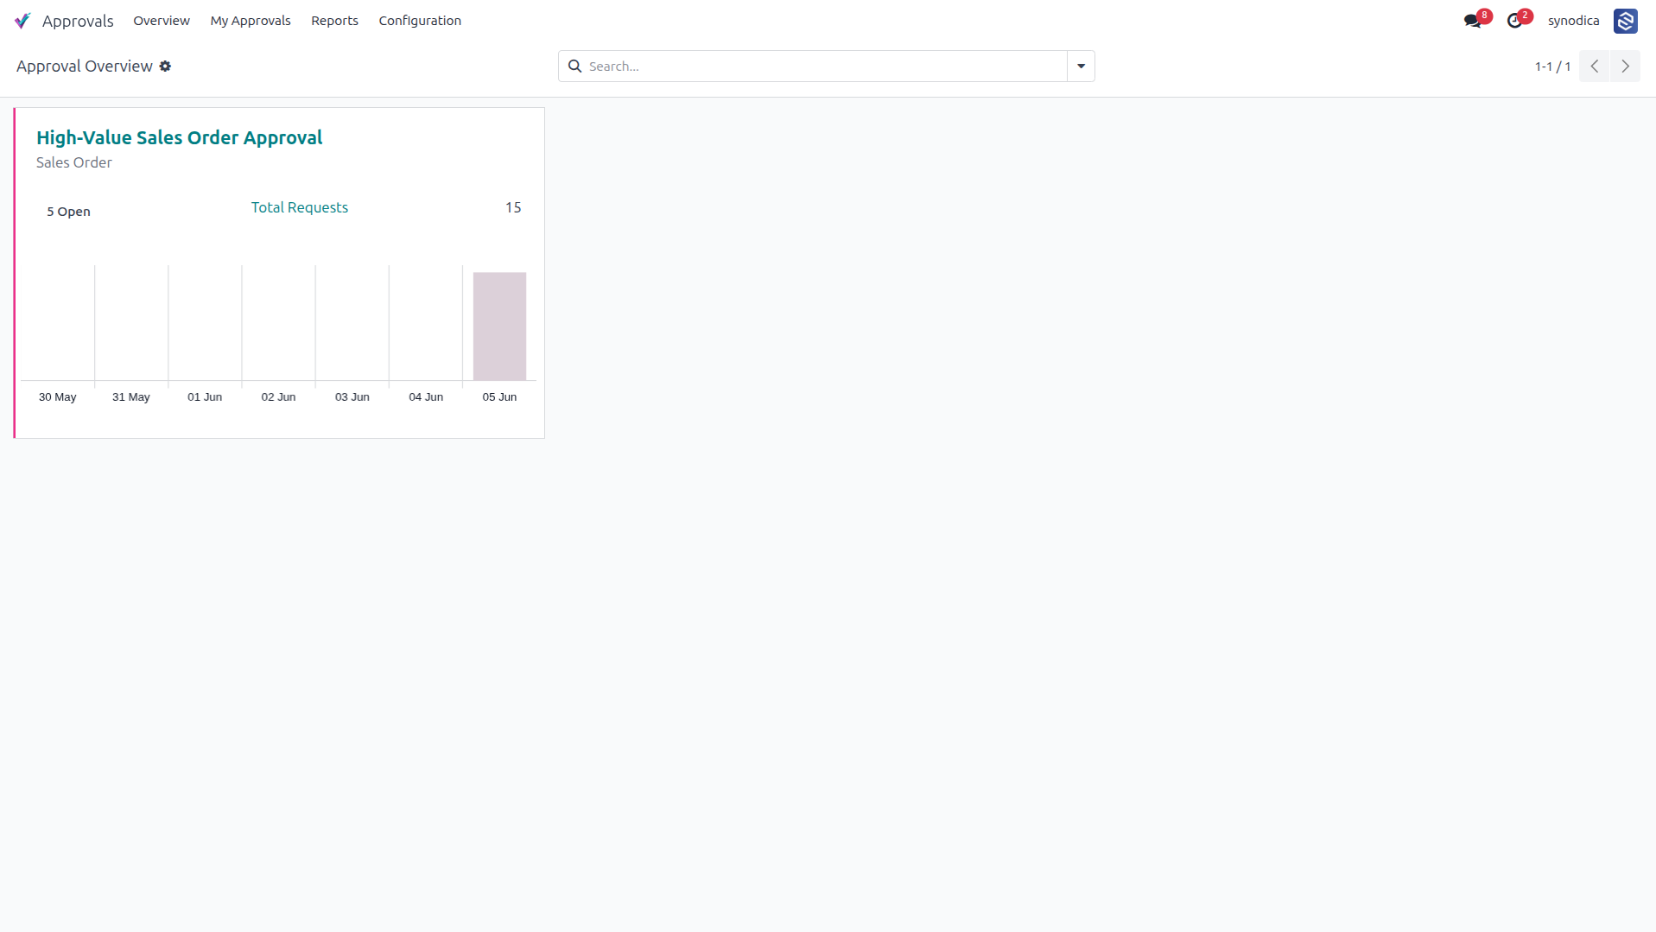Click the pager text 1-1 / 1

click(x=1552, y=67)
